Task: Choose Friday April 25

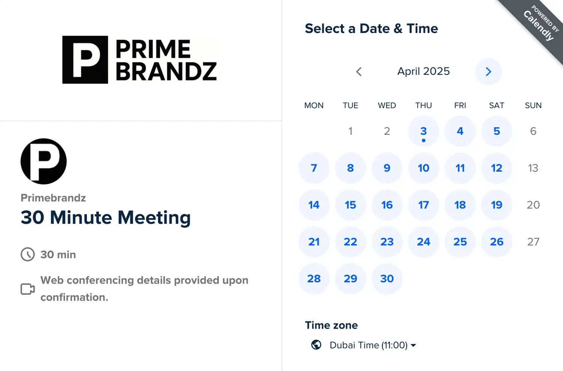Action: 460,241
